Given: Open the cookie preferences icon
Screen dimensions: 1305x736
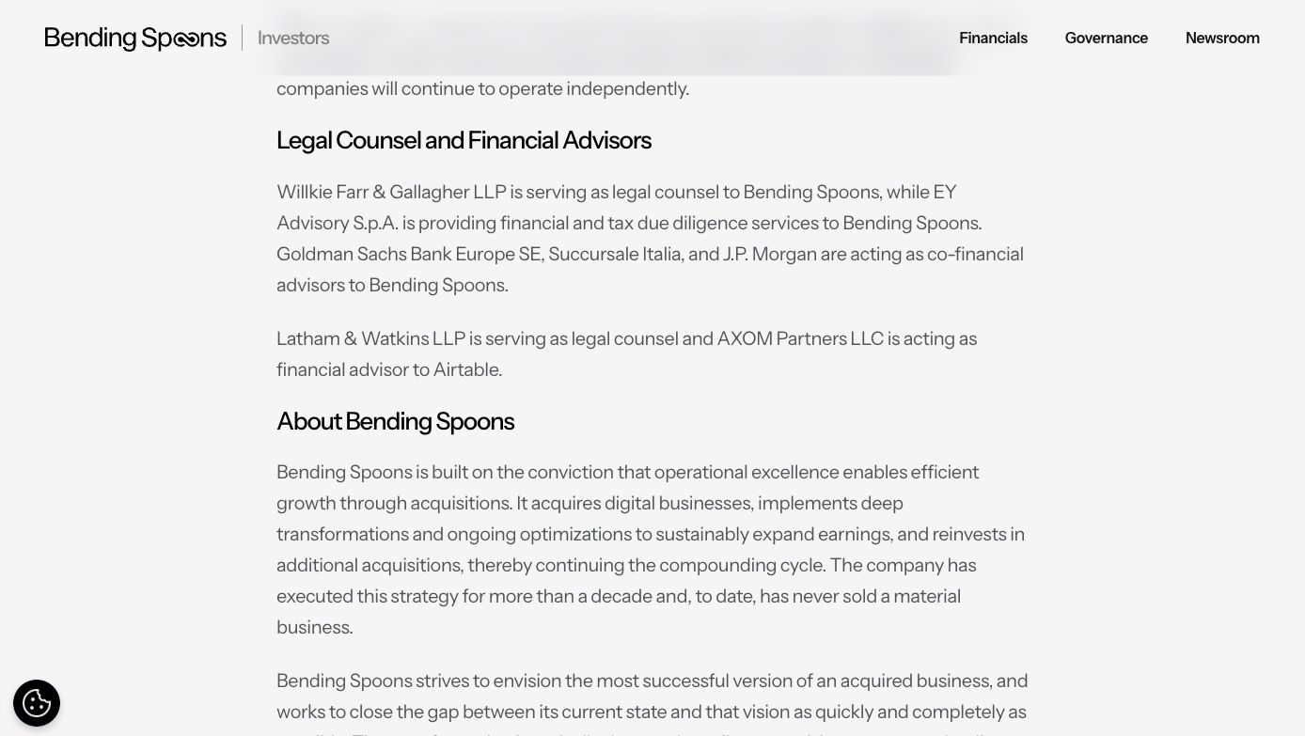Looking at the screenshot, I should (x=37, y=703).
